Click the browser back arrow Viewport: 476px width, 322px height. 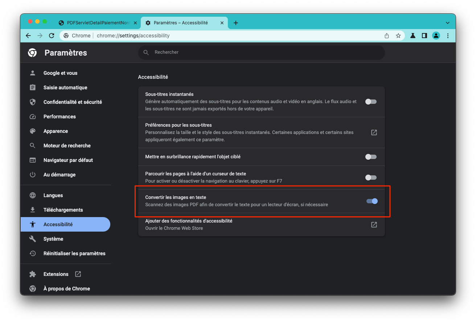tap(28, 36)
